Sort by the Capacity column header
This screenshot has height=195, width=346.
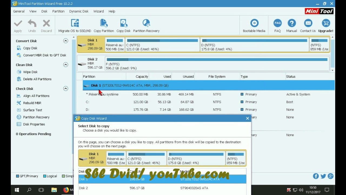click(138, 77)
